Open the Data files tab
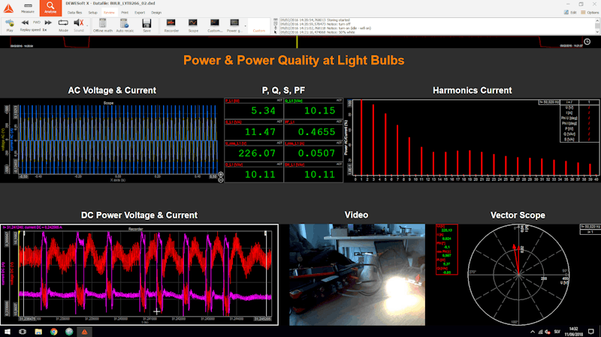Image resolution: width=601 pixels, height=337 pixels. click(x=74, y=13)
